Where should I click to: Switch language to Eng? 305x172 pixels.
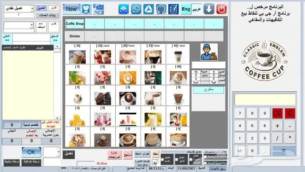click(x=186, y=9)
